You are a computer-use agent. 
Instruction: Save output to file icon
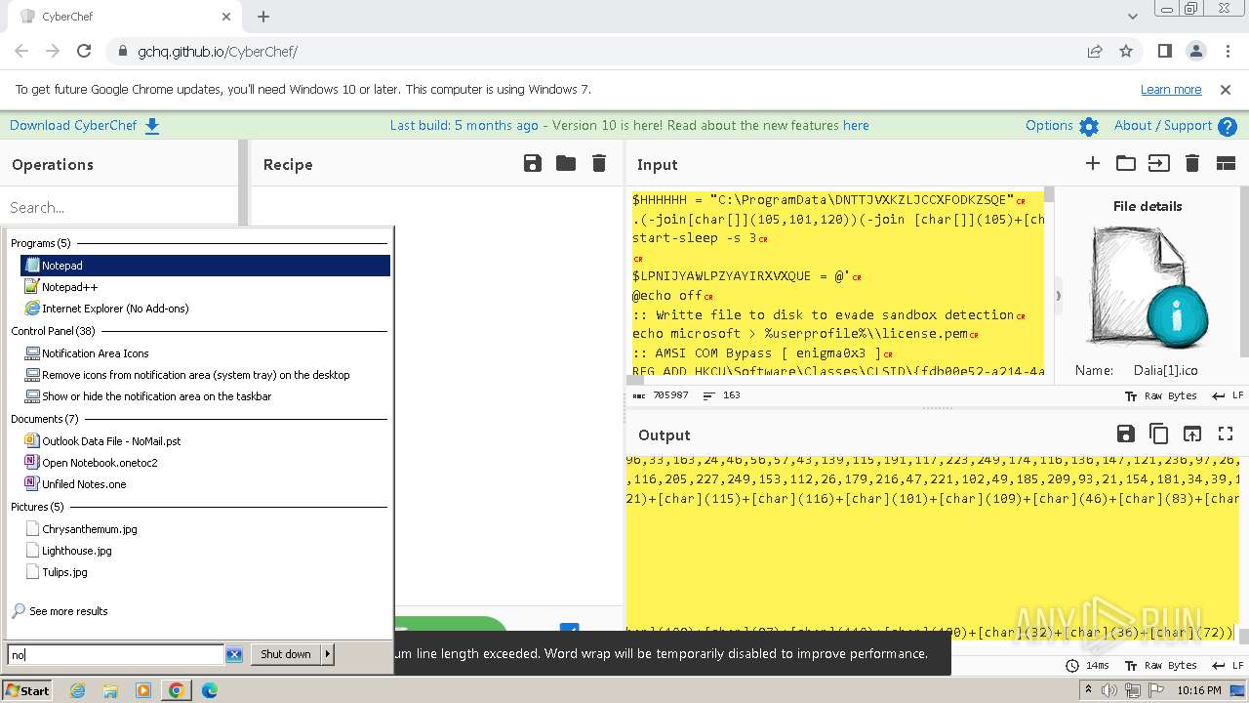[1126, 434]
